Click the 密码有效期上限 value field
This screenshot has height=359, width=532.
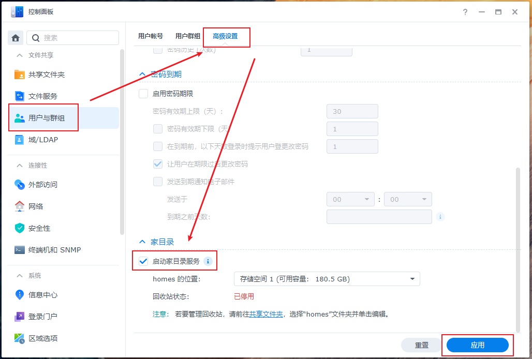[x=352, y=111]
